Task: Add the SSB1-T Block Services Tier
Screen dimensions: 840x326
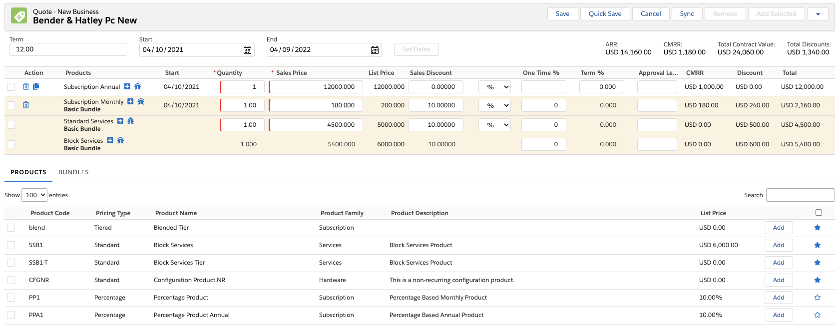Action: point(779,263)
